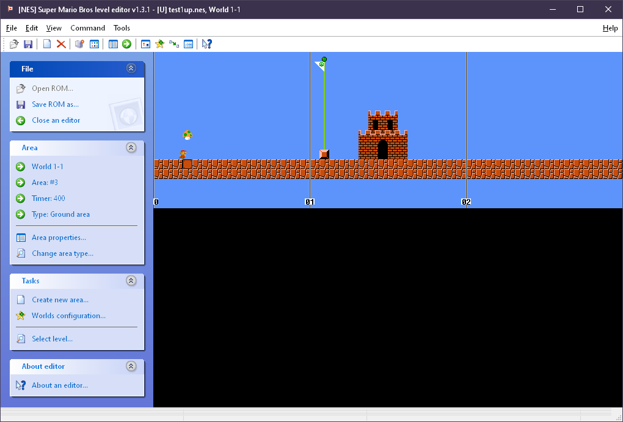Click the Timer: 400 link

[x=48, y=198]
